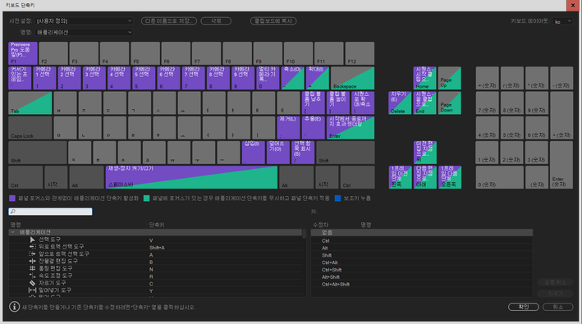582x324 pixels.
Task: Click the 확인 button
Action: click(524, 307)
